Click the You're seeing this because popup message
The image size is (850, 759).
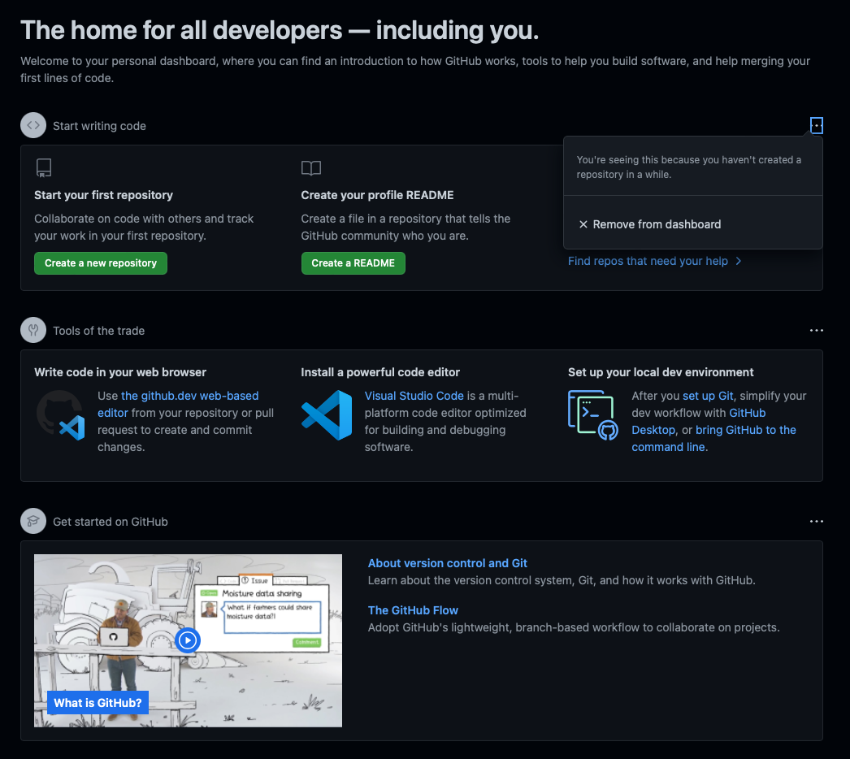(x=688, y=167)
